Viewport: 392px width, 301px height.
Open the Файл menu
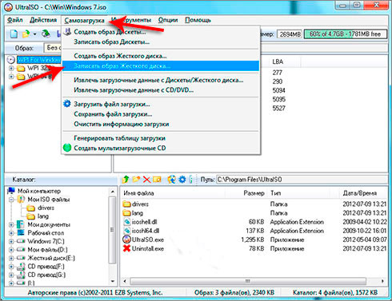[x=15, y=20]
